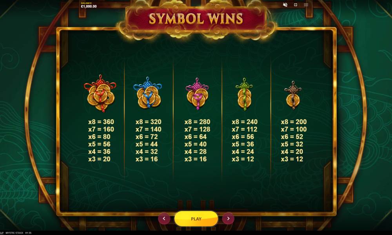This screenshot has height=235, width=392.
Task: Toggle the mute sound icon
Action: 285,5
